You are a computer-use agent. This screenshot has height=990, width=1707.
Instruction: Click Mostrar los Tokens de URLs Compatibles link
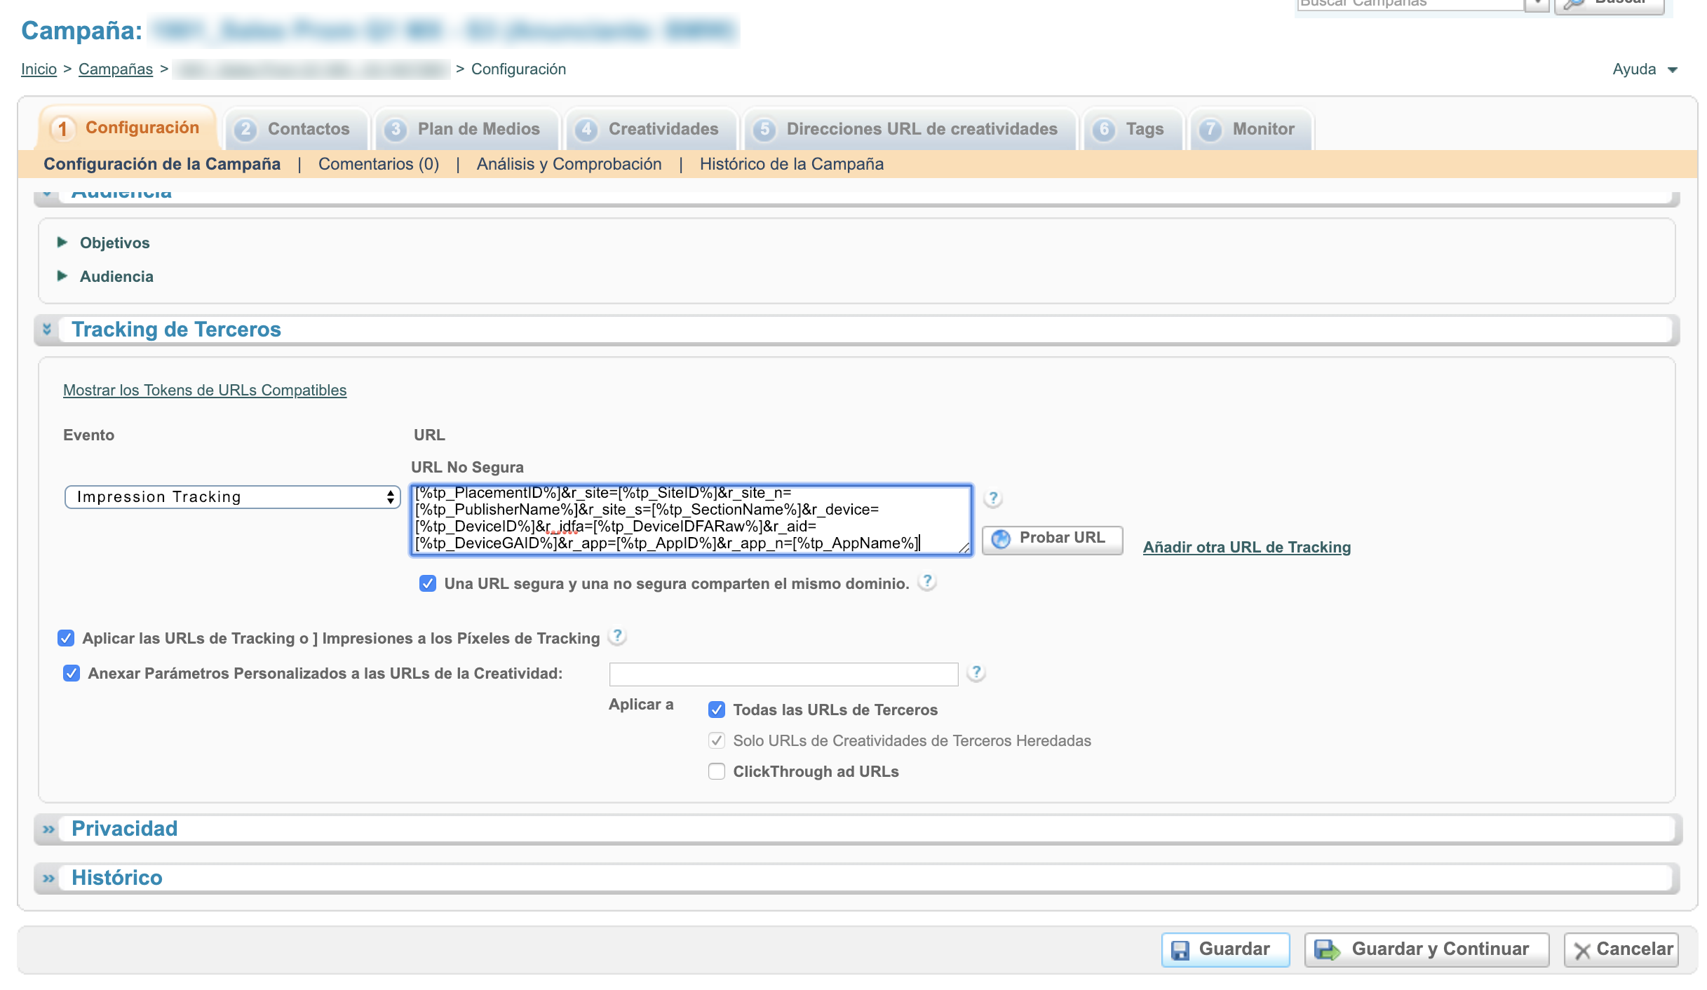pyautogui.click(x=205, y=391)
